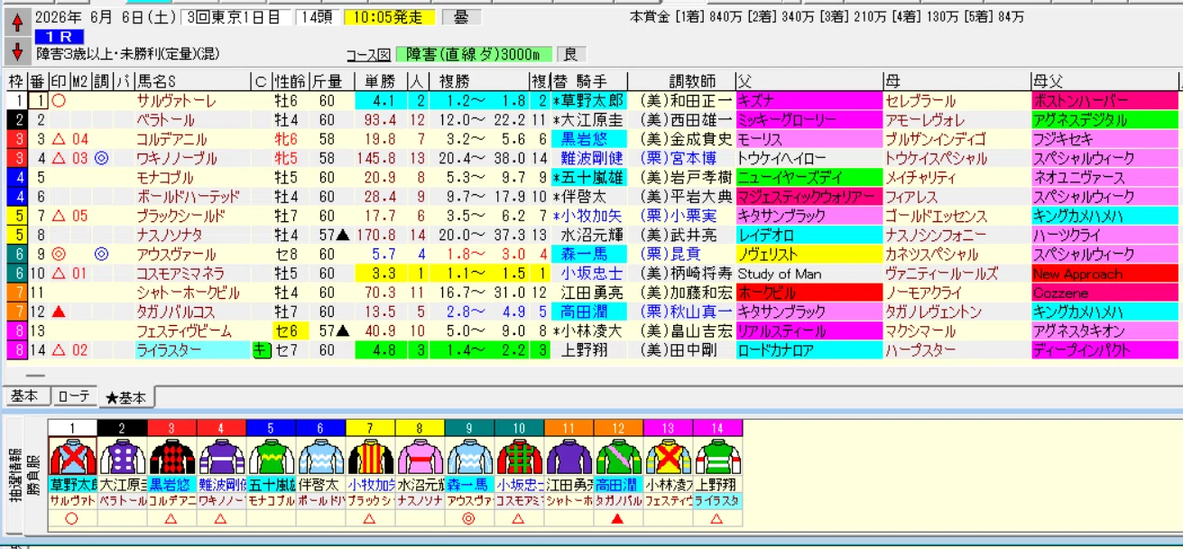Viewport: 1183px width, 549px height.
Task: Click the 曇 weather box
Action: point(461,17)
